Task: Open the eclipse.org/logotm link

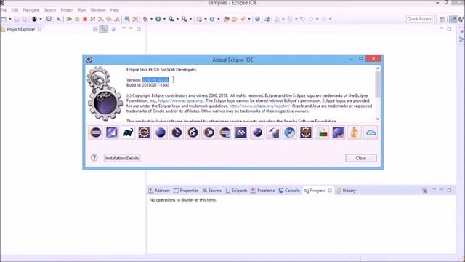Action: click(x=259, y=106)
